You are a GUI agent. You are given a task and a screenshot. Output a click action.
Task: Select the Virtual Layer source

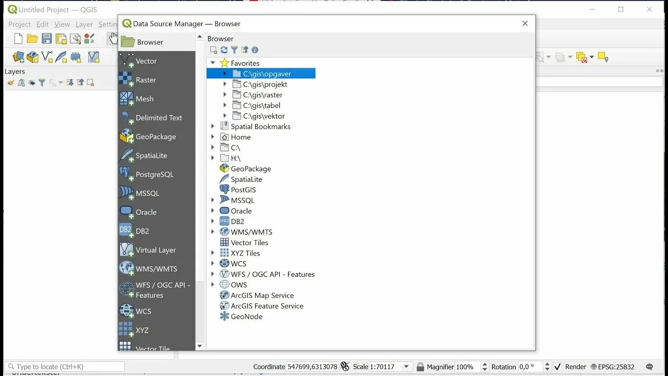coord(157,250)
